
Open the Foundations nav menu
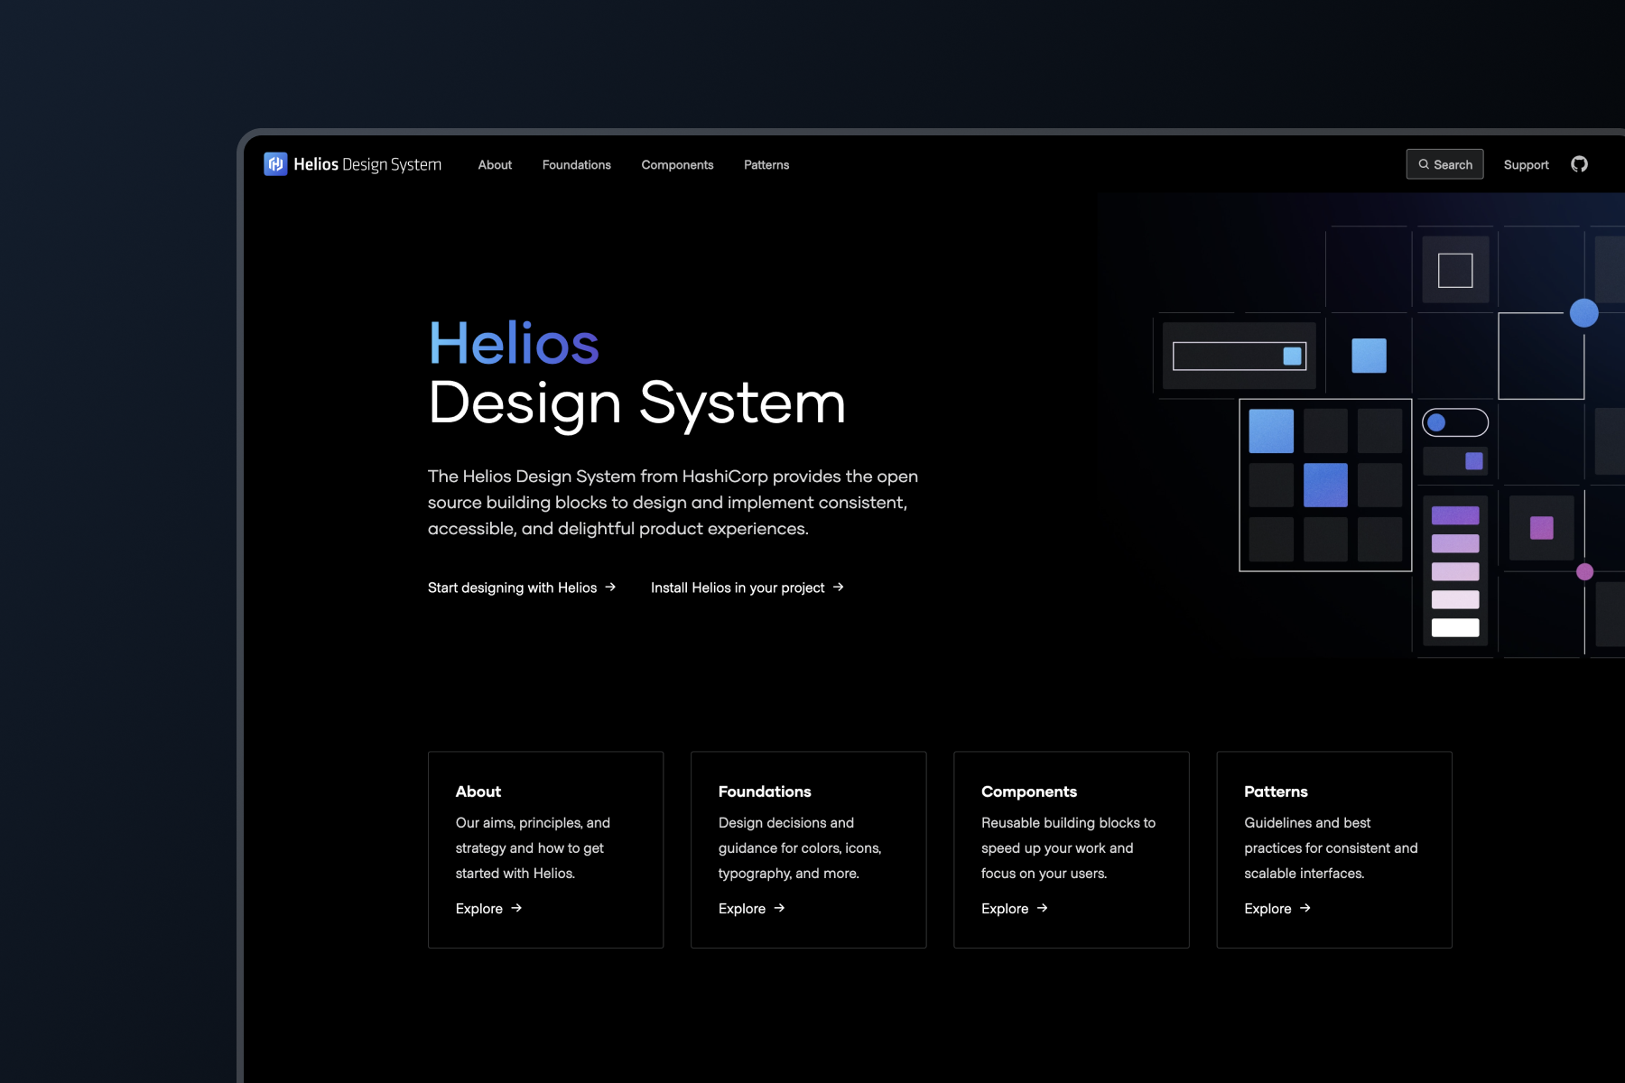[577, 165]
